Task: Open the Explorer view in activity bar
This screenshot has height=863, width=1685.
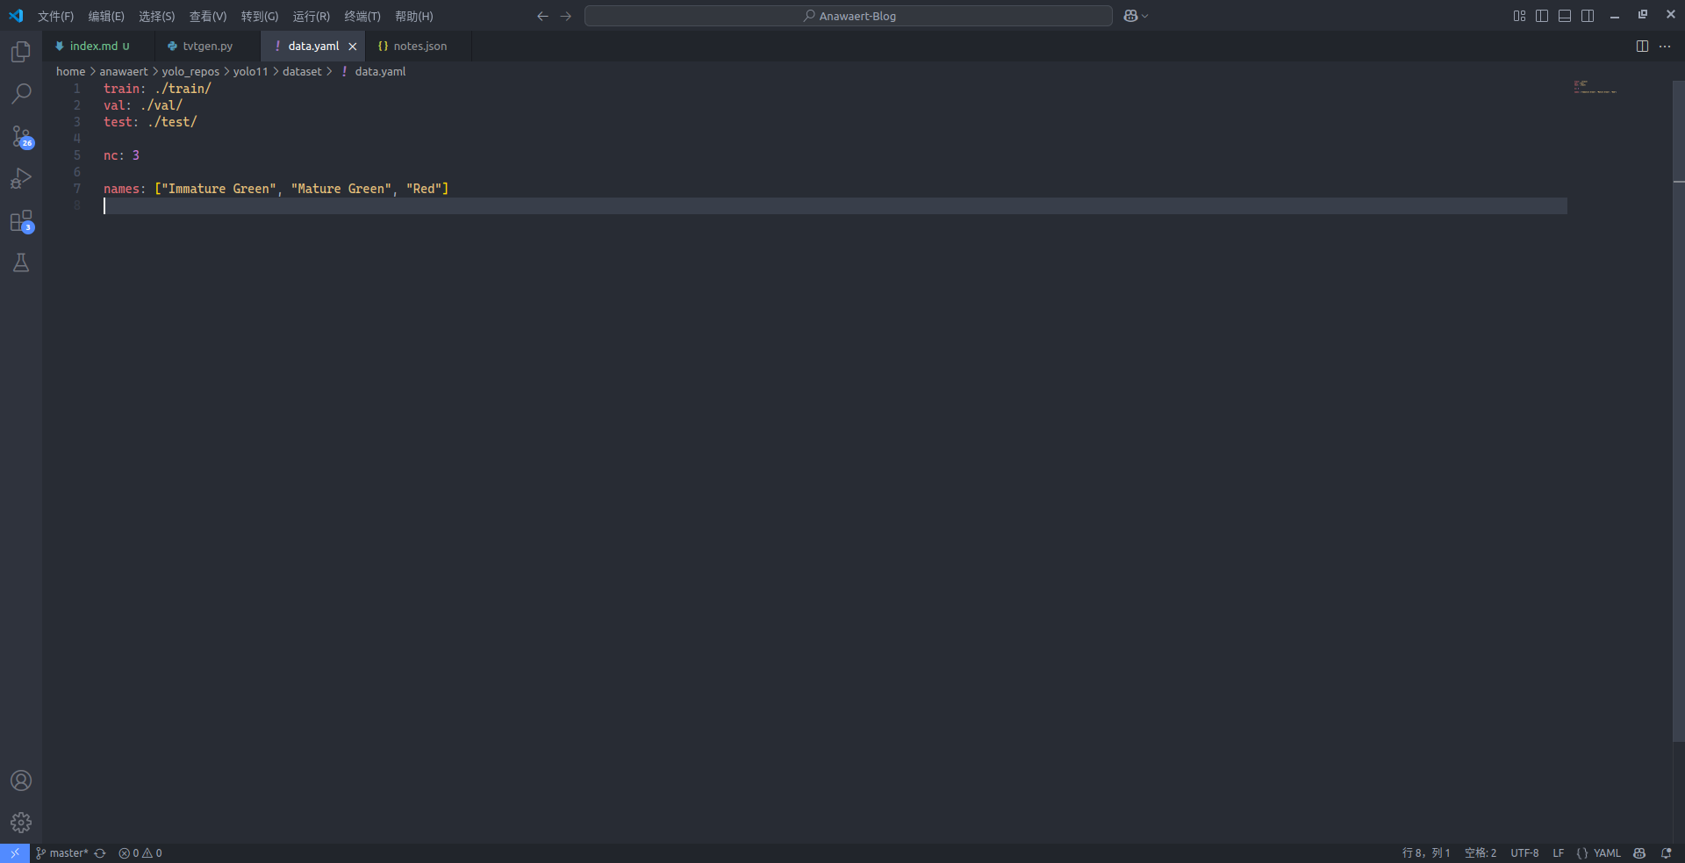Action: pos(21,52)
